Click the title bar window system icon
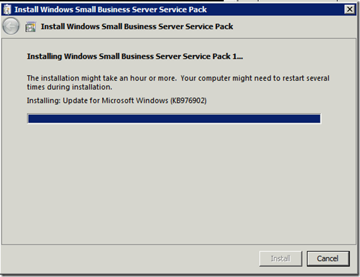The image size is (360, 277). [6, 9]
